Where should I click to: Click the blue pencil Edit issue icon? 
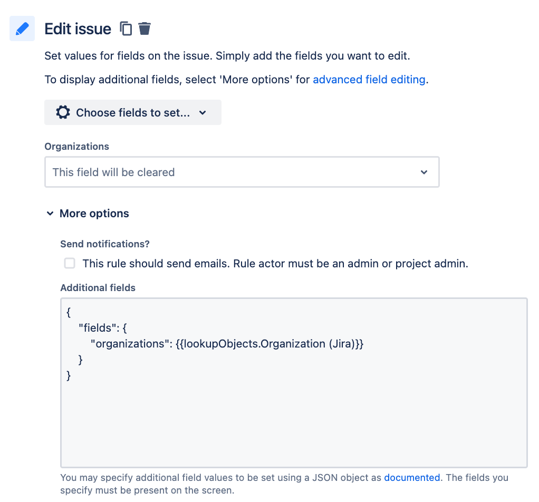click(x=21, y=28)
